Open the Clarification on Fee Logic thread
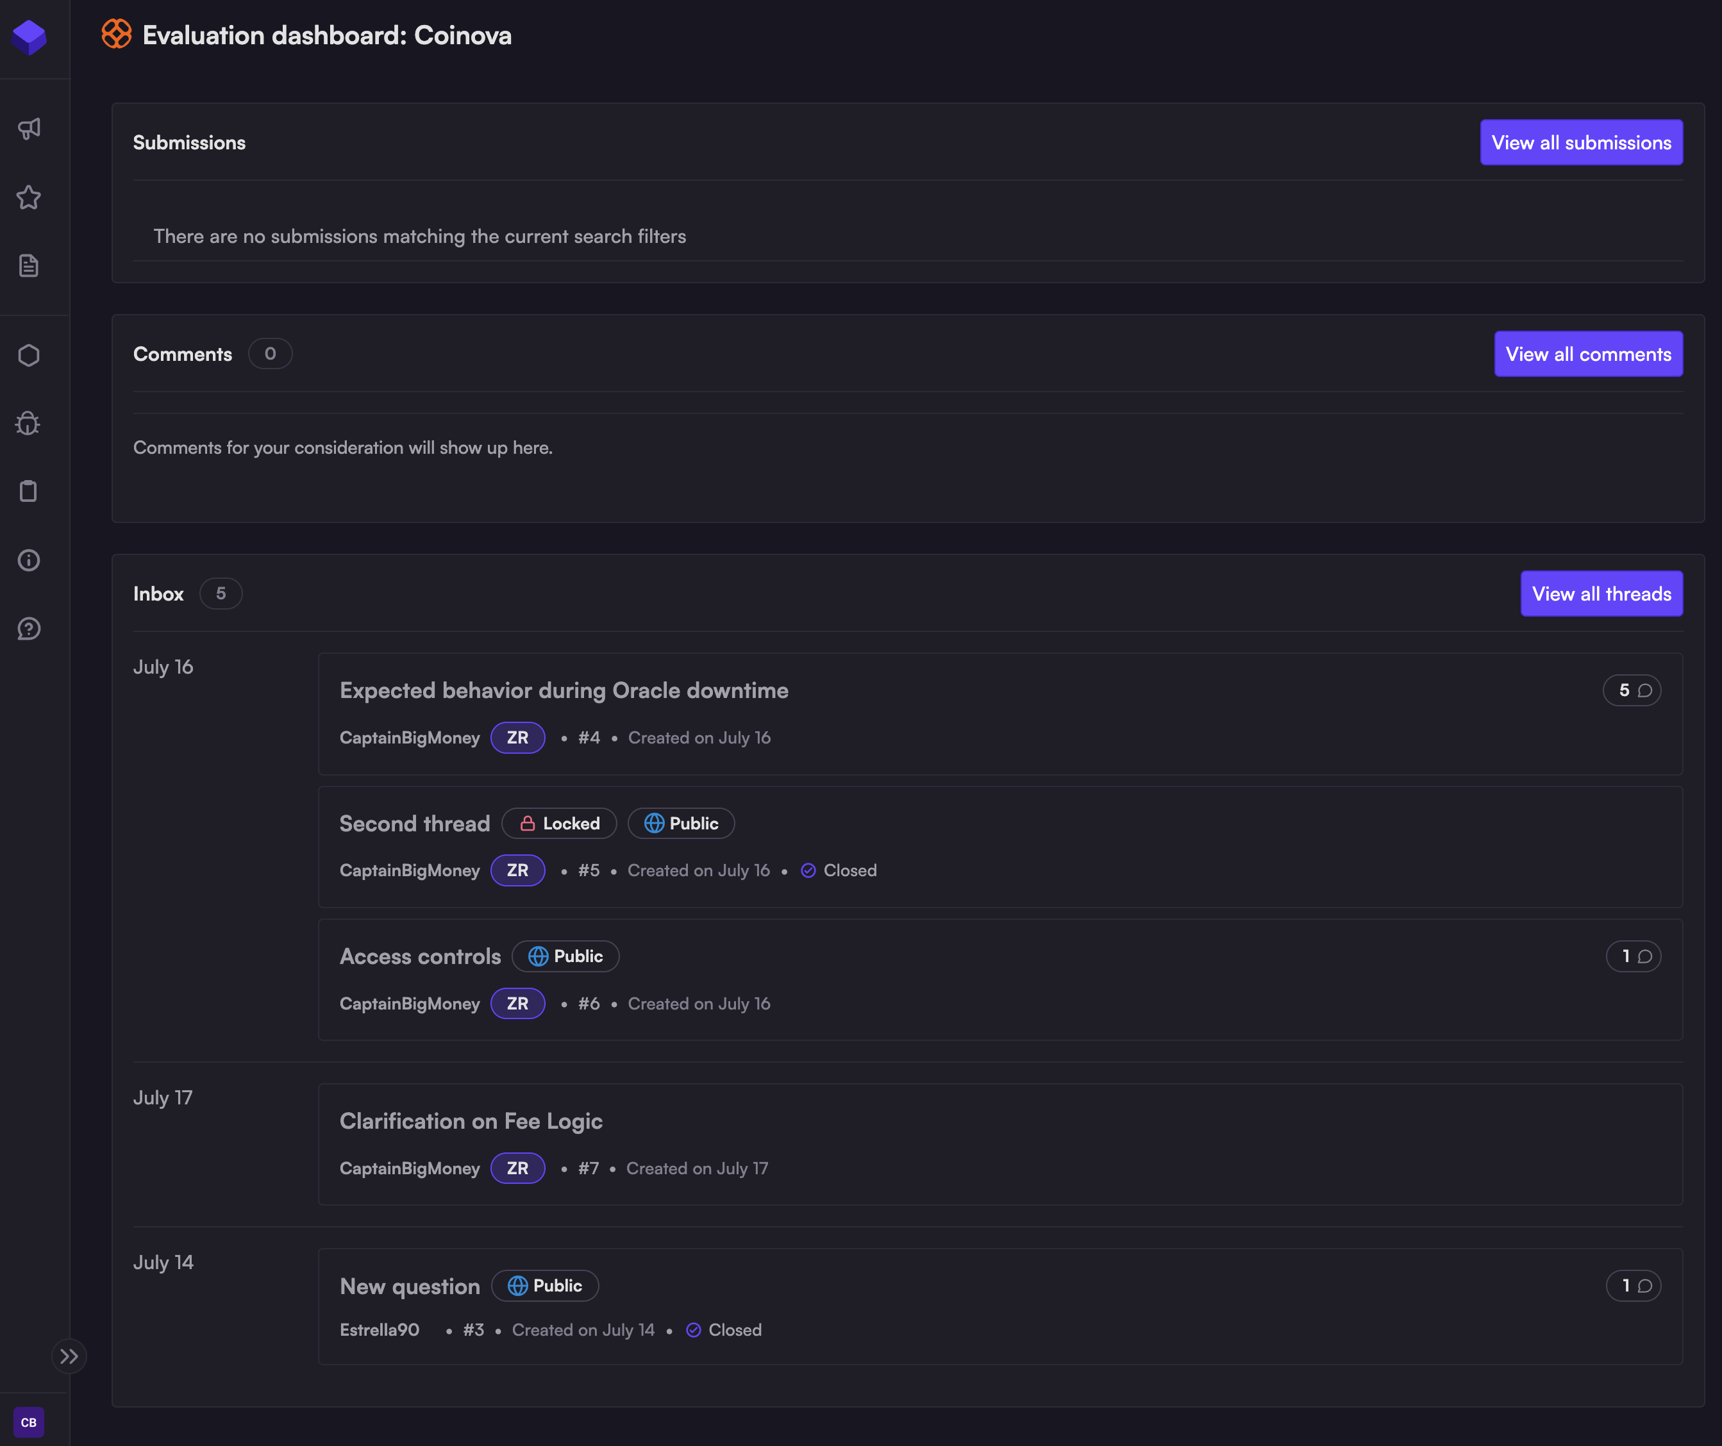 click(471, 1120)
